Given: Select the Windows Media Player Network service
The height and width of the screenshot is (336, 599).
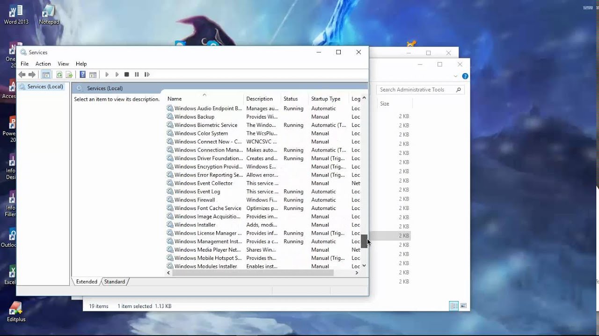Looking at the screenshot, I should [x=263, y=250].
